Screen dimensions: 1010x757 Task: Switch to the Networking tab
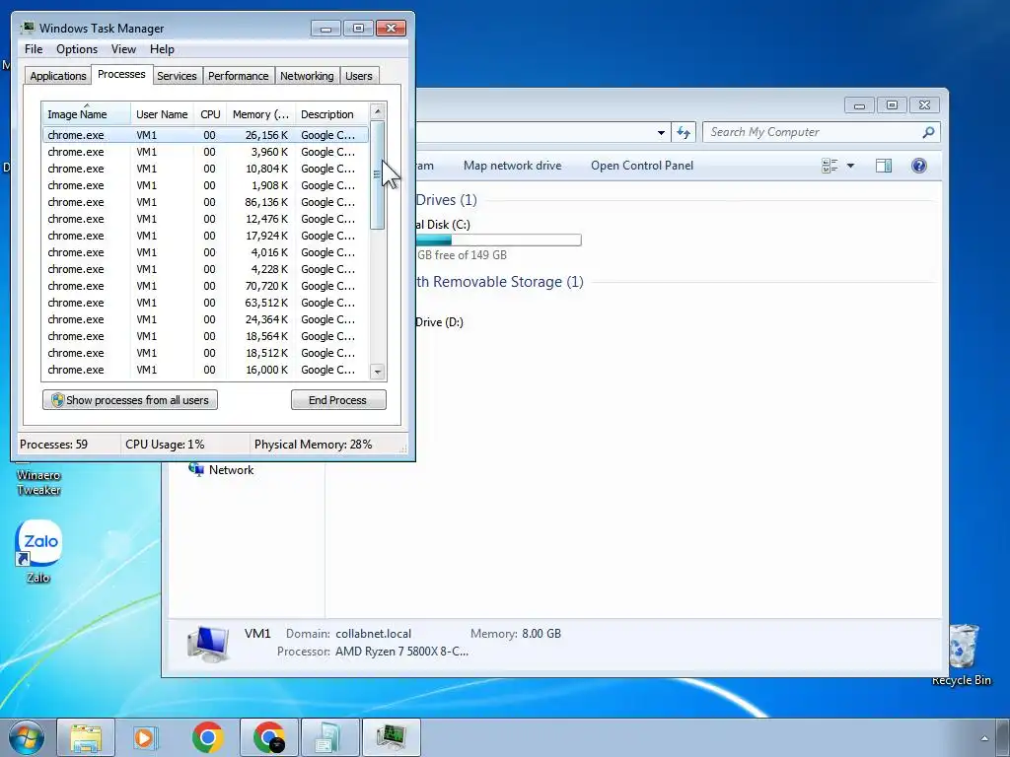(307, 76)
